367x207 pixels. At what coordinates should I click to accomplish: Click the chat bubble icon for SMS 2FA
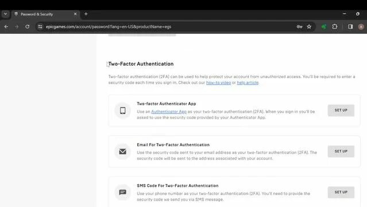(x=123, y=192)
